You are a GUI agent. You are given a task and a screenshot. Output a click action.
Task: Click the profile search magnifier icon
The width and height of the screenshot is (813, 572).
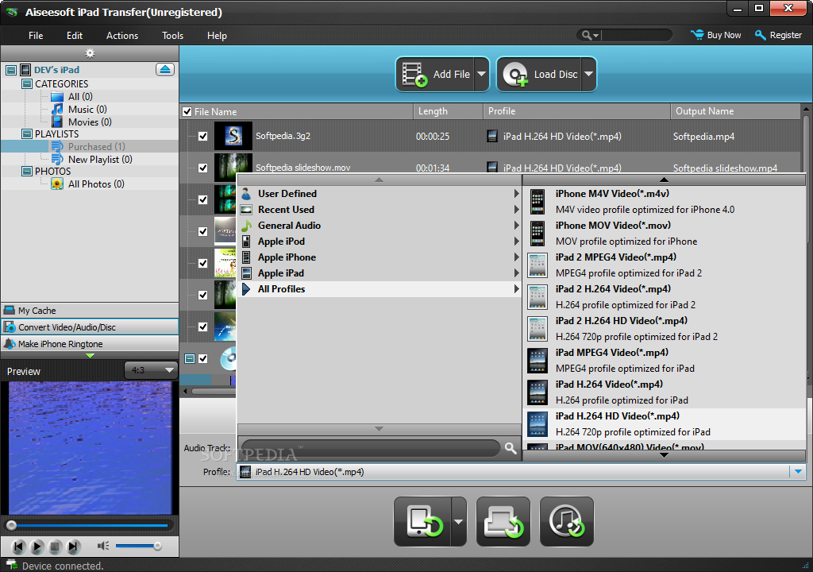click(511, 448)
